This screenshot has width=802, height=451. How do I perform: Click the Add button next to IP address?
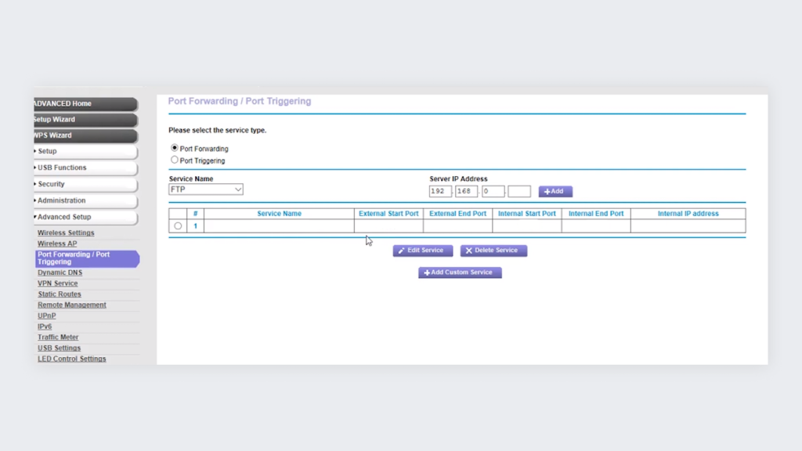(x=555, y=191)
